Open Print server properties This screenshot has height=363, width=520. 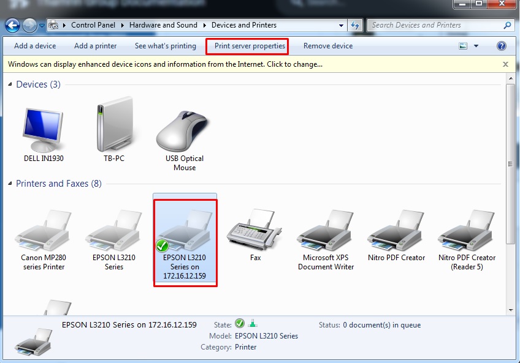coord(250,46)
